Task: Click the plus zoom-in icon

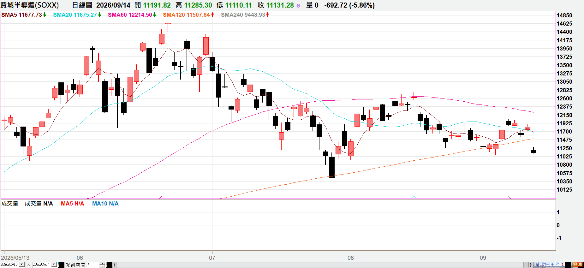Action: coord(552,264)
